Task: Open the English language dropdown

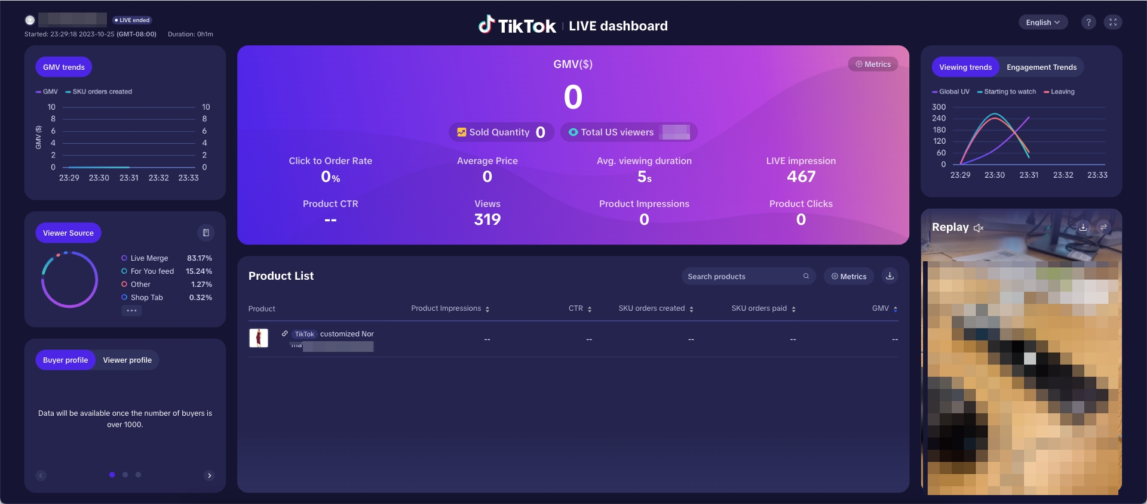Action: tap(1043, 23)
